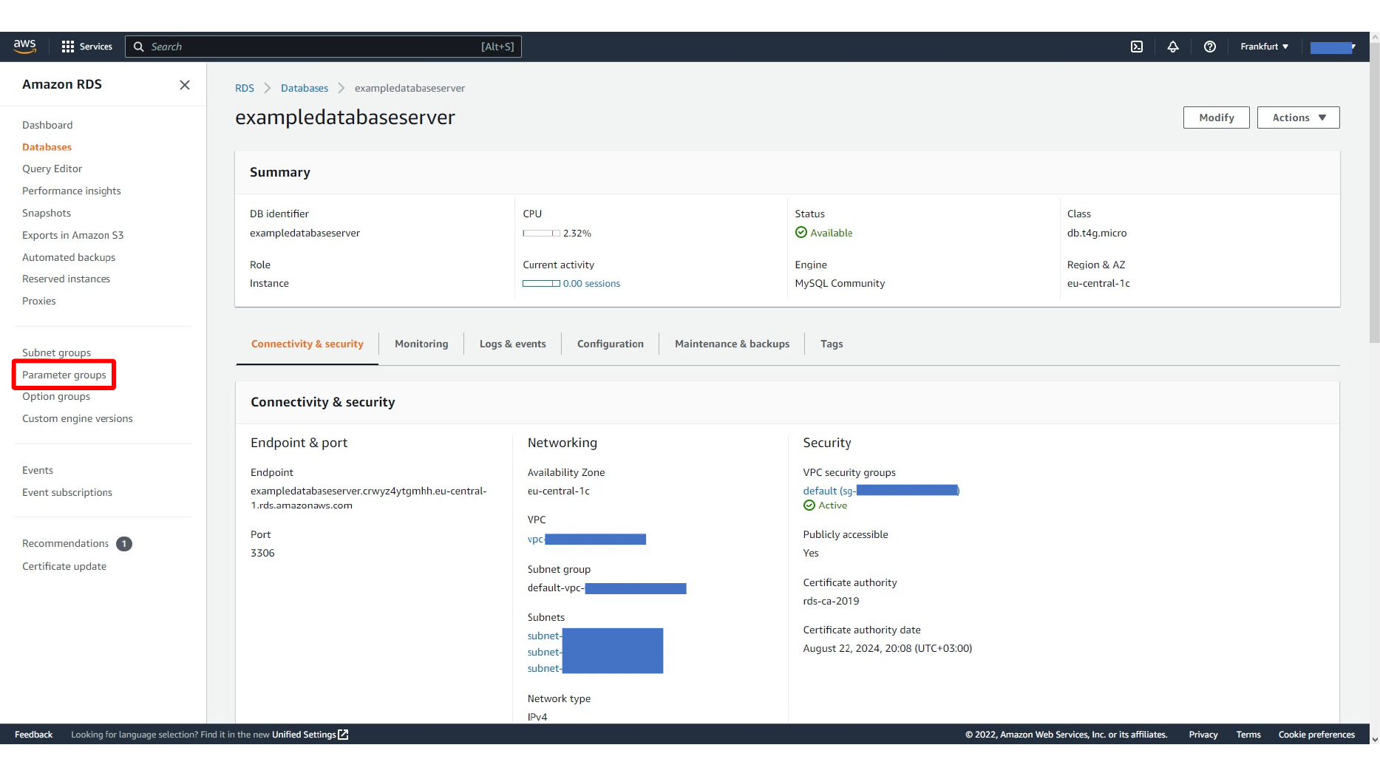Open the Terms footer link
Screen dimensions: 1380x776
coord(1248,735)
